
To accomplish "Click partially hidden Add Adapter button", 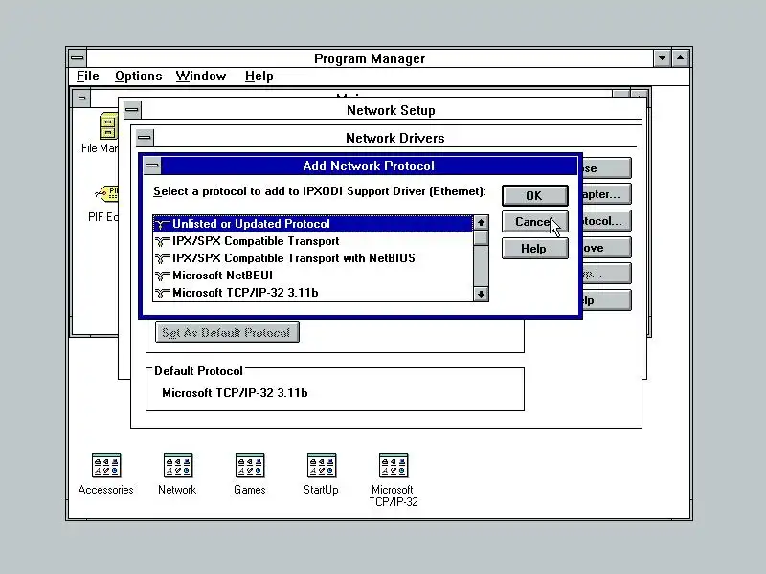I will click(607, 194).
